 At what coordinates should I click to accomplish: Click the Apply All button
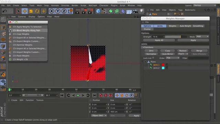(x=159, y=40)
